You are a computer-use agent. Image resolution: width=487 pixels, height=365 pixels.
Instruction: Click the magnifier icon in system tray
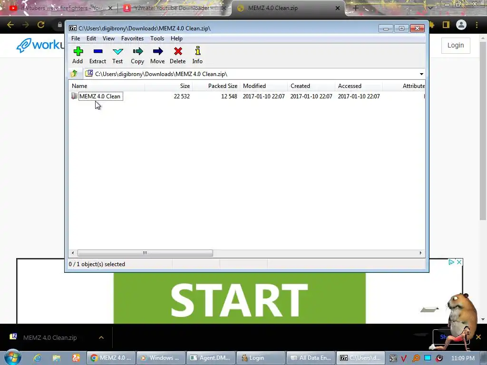pyautogui.click(x=416, y=358)
